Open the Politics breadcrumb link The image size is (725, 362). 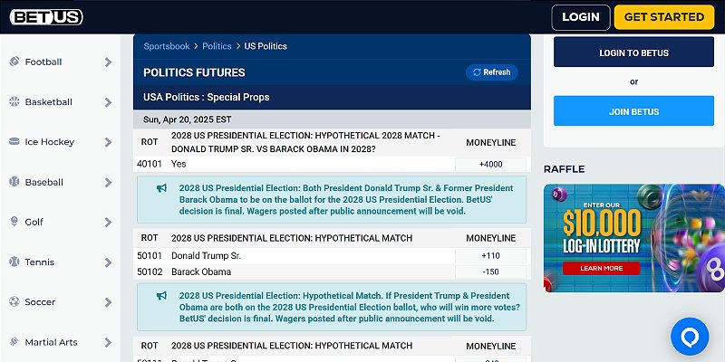point(217,46)
